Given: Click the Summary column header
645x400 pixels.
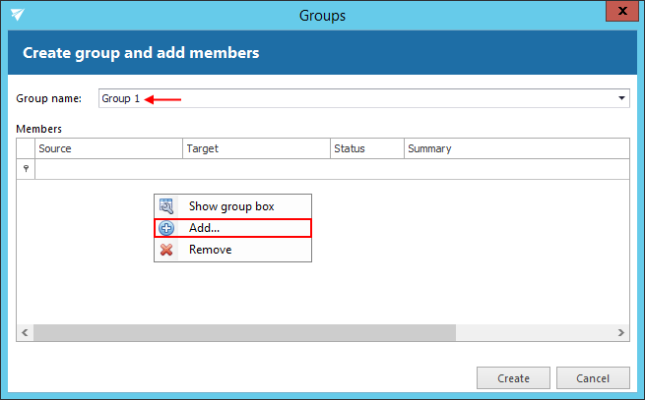Looking at the screenshot, I should tap(512, 148).
